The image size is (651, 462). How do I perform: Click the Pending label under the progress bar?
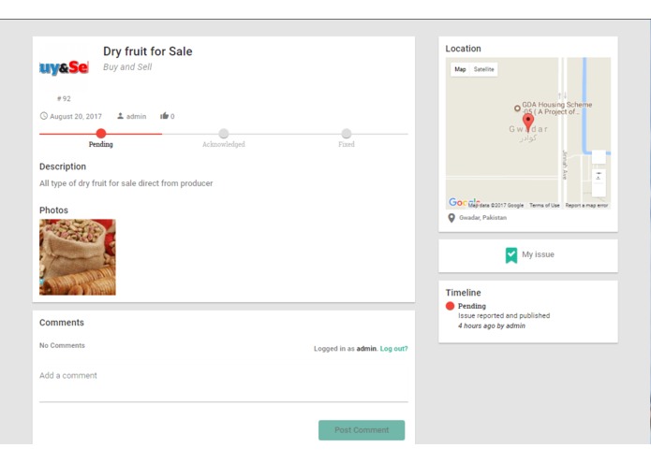click(x=101, y=144)
